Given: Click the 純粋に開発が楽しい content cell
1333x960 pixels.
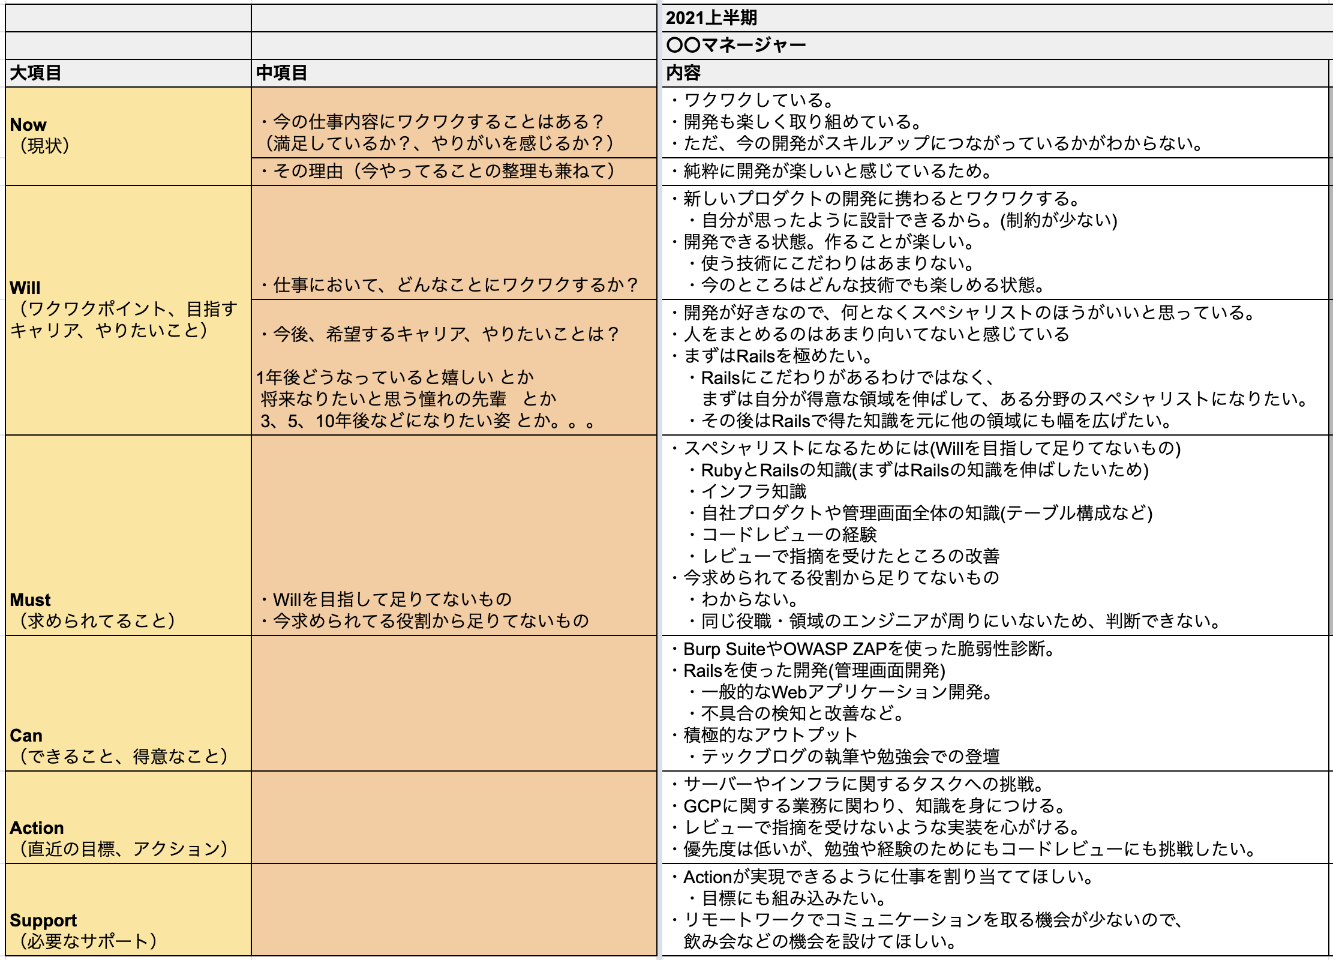Looking at the screenshot, I should [996, 172].
